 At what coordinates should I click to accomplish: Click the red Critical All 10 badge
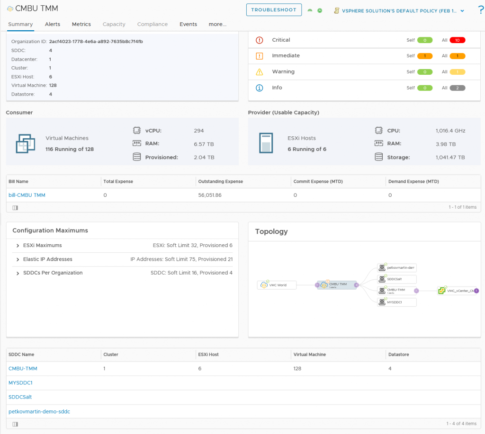[457, 40]
